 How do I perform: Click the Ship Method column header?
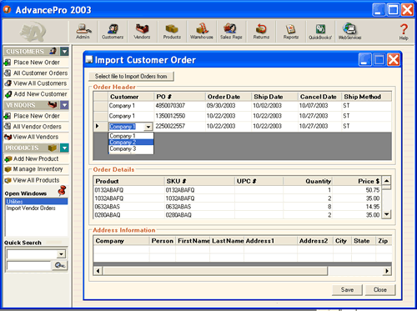366,97
